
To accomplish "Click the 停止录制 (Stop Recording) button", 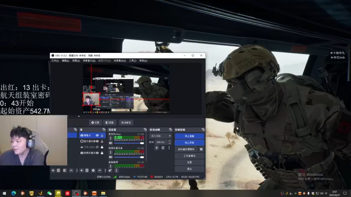I will pyautogui.click(x=190, y=143).
